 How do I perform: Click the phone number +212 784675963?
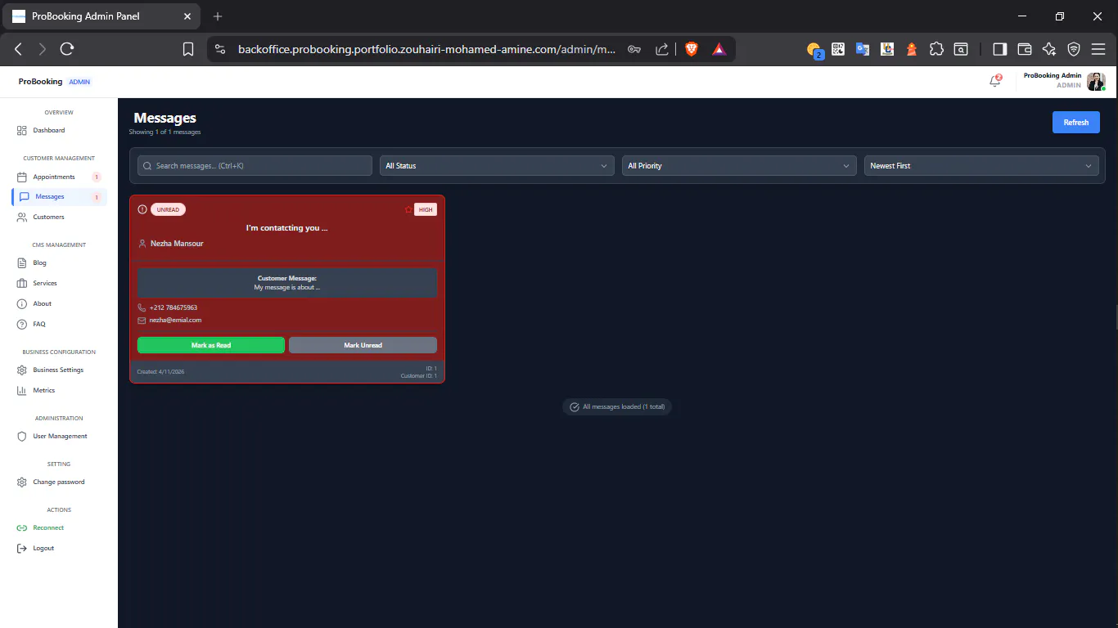(174, 308)
